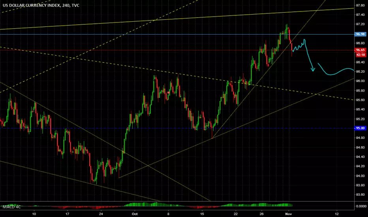The width and height of the screenshot is (368, 217).
Task: Select the red 96.65 current price tag
Action: 360,50
